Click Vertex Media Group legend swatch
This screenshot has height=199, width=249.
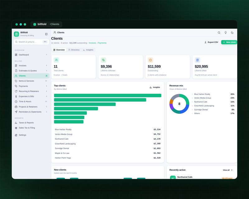coord(192,98)
